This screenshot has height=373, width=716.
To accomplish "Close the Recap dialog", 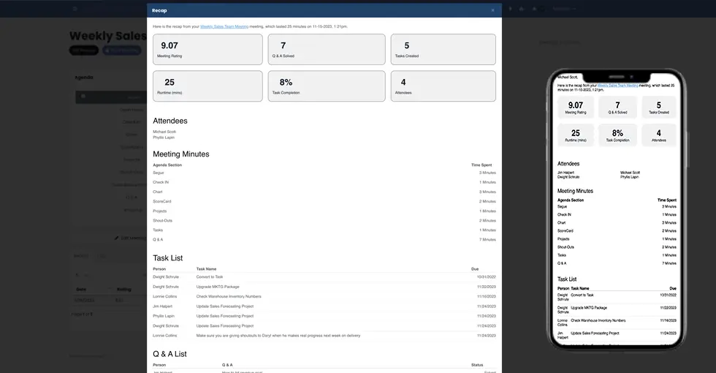I will [x=492, y=10].
